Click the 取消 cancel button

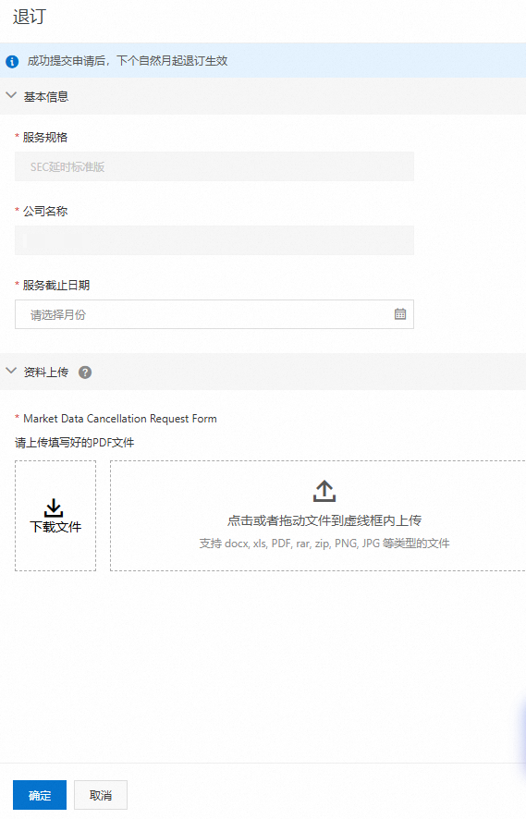[x=101, y=795]
